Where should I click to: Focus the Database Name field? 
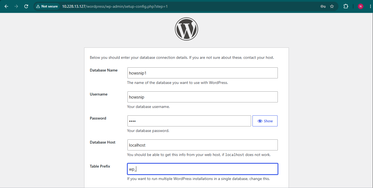tap(202, 73)
